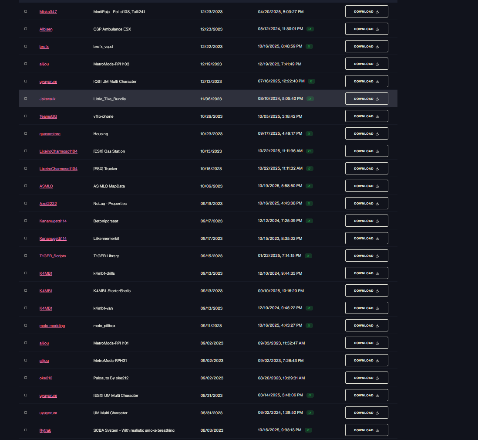
Task: Check the MetroMods-RPH101 row checkbox
Action: click(26, 343)
